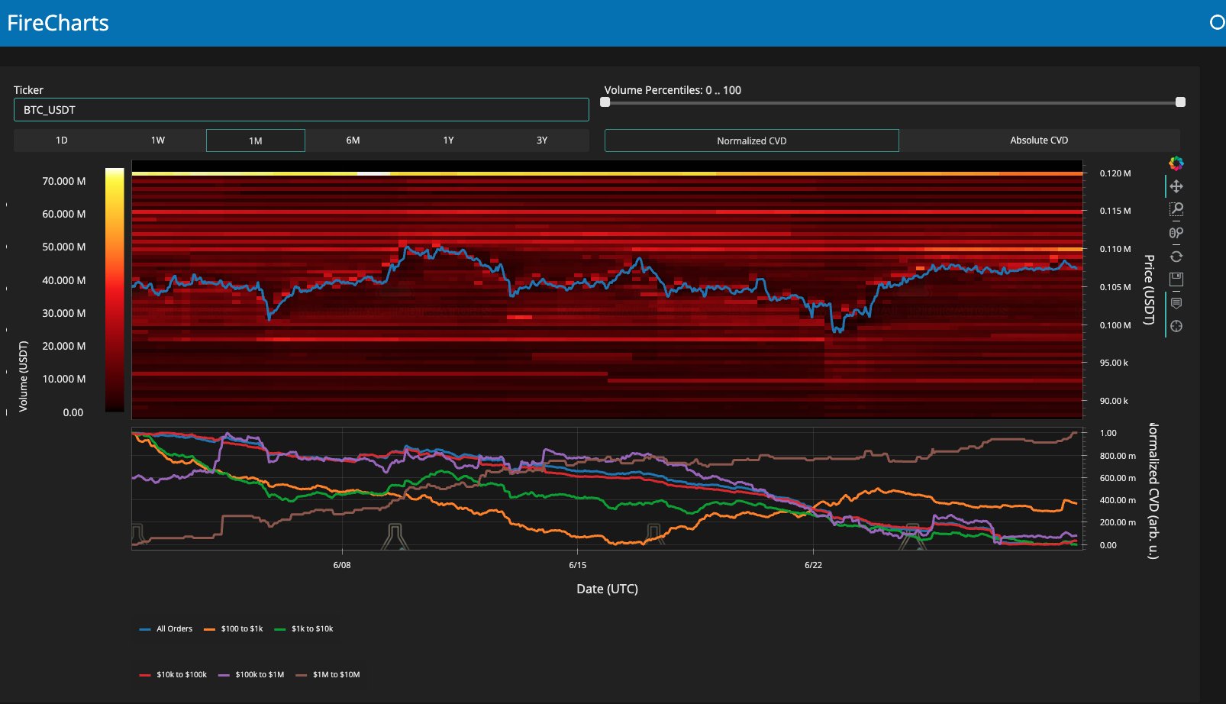1226x704 pixels.
Task: Switch to Absolute CVD mode
Action: [x=1039, y=140]
